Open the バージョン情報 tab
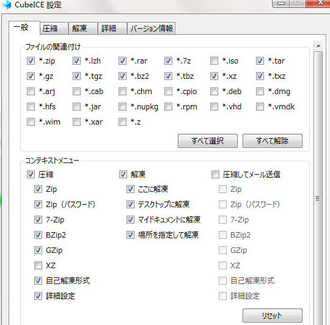Image resolution: width=330 pixels, height=325 pixels. [151, 28]
